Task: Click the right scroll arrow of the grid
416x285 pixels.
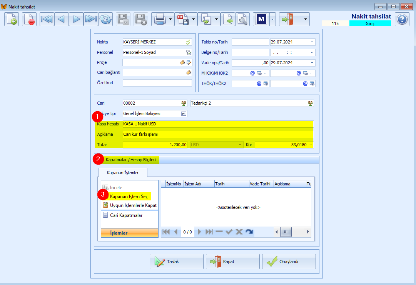Action: [x=308, y=232]
